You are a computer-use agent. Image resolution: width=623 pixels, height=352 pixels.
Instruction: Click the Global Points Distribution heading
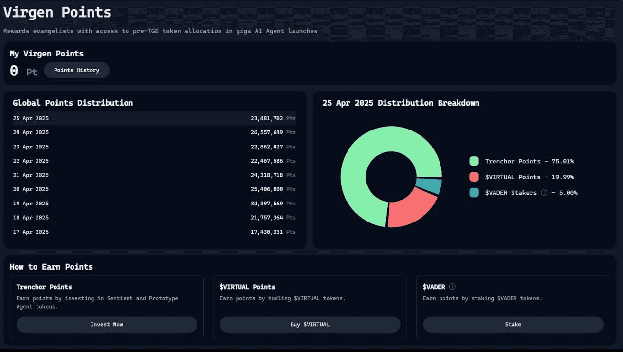click(x=73, y=103)
